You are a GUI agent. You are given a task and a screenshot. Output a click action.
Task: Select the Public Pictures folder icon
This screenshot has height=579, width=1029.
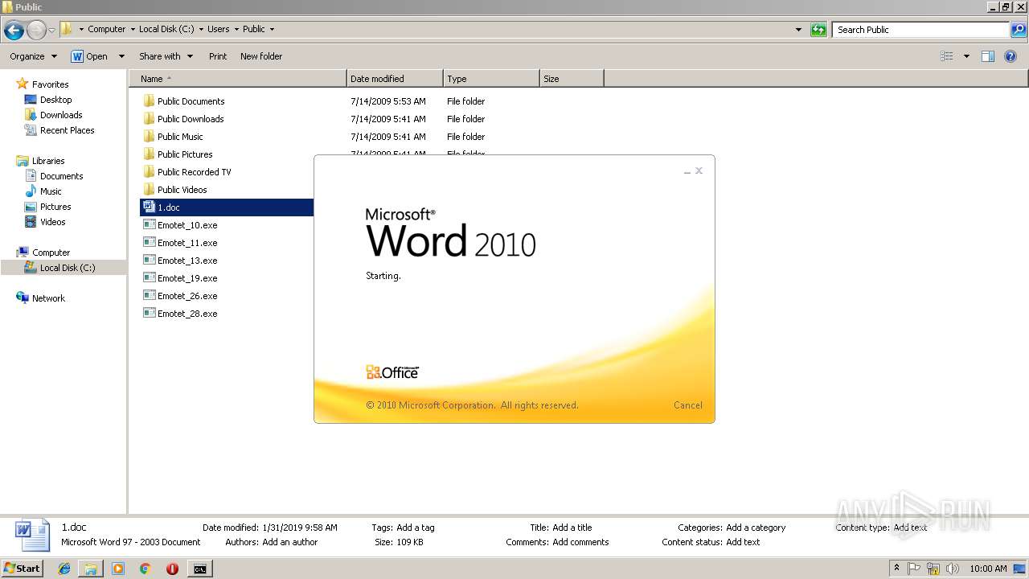click(149, 154)
